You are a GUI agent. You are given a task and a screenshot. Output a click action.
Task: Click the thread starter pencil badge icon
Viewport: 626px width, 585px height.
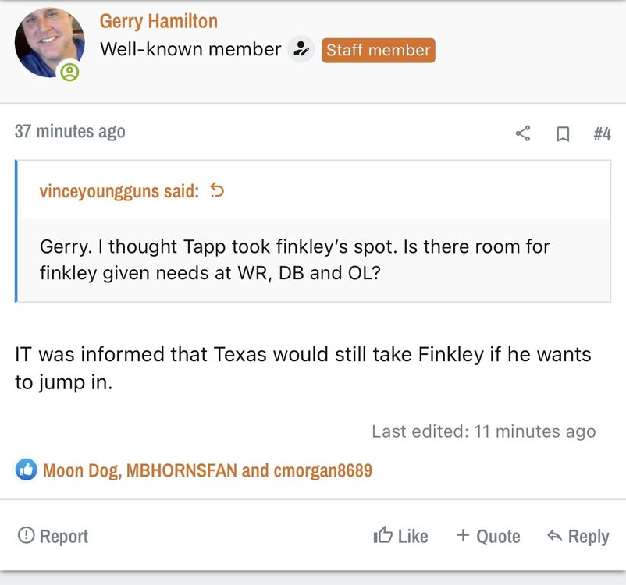(x=301, y=50)
